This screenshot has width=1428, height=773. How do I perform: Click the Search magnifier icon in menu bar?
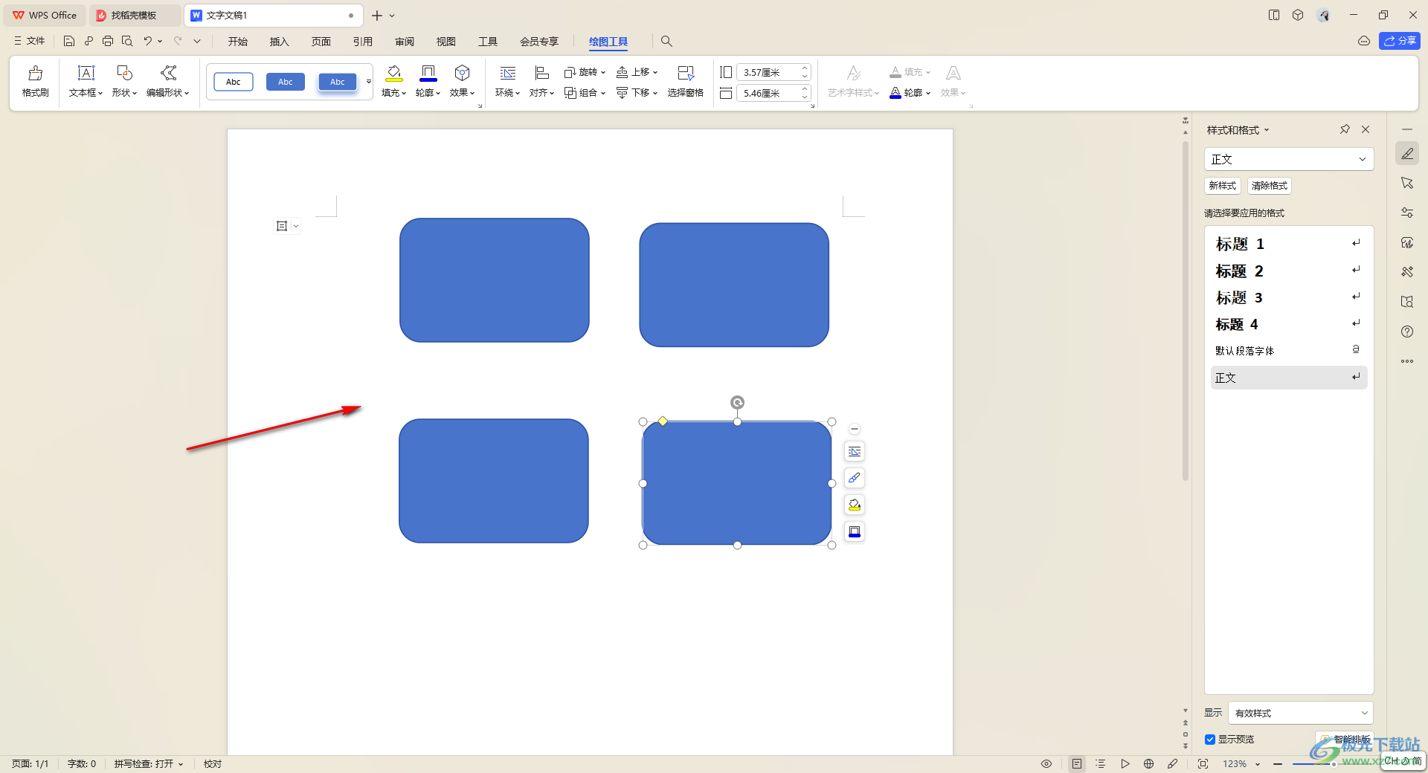coord(666,42)
